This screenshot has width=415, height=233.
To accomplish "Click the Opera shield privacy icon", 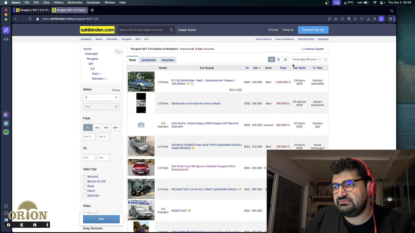I will (x=342, y=19).
